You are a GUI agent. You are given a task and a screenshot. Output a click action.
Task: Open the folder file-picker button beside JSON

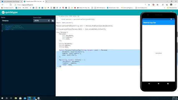pos(53,21)
